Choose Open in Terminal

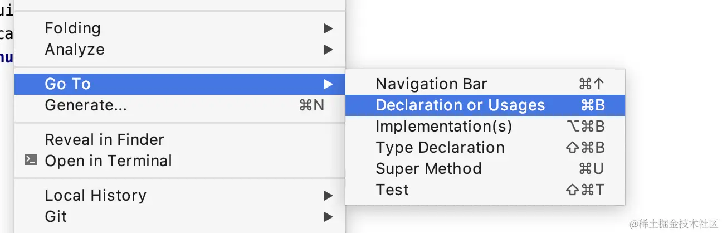(180, 161)
